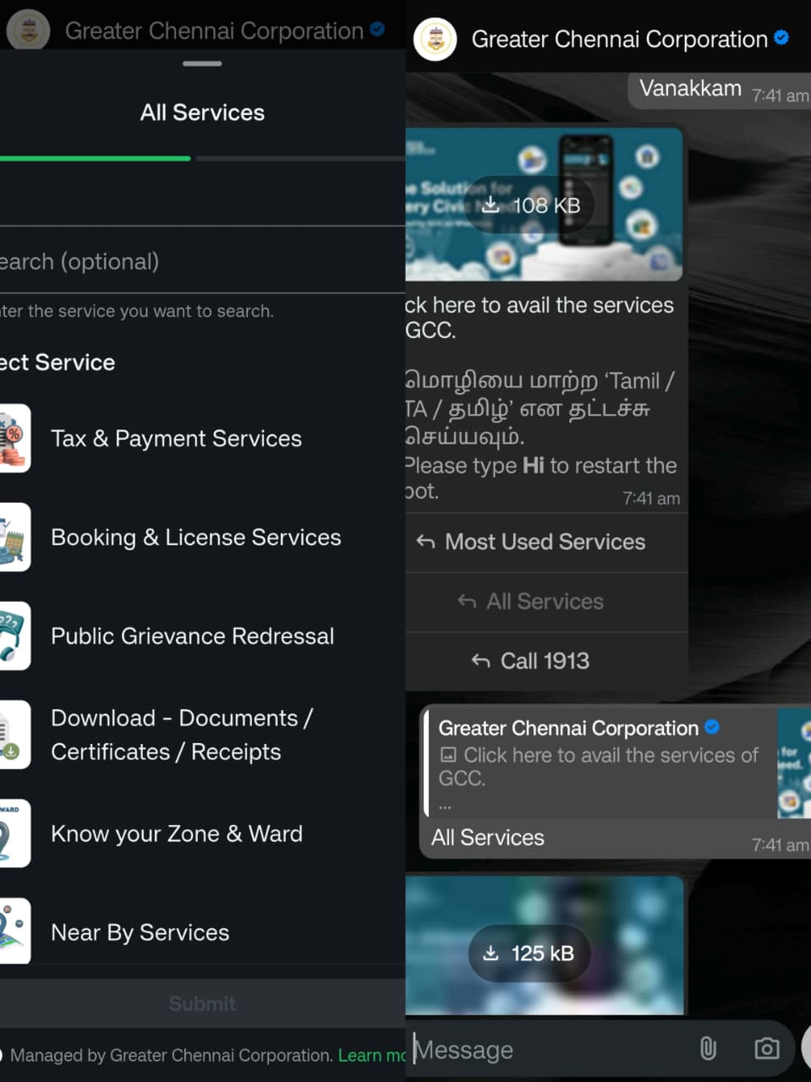Open Greater Chennai Corporation chat header title
Viewport: 811px width, 1082px height.
coord(619,39)
